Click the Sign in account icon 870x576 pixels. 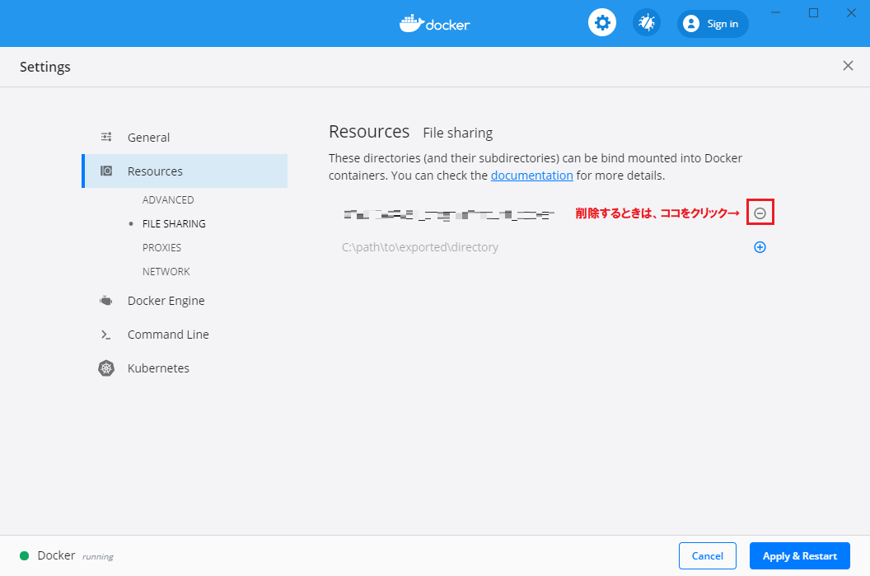point(691,23)
